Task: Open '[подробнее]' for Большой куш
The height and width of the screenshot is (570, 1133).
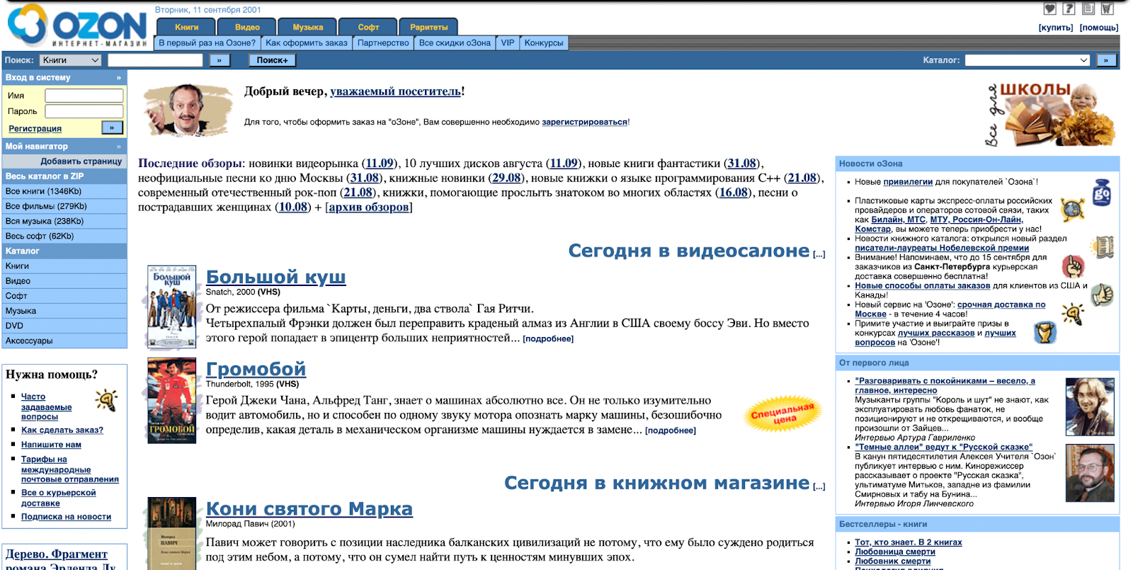Action: pos(548,339)
